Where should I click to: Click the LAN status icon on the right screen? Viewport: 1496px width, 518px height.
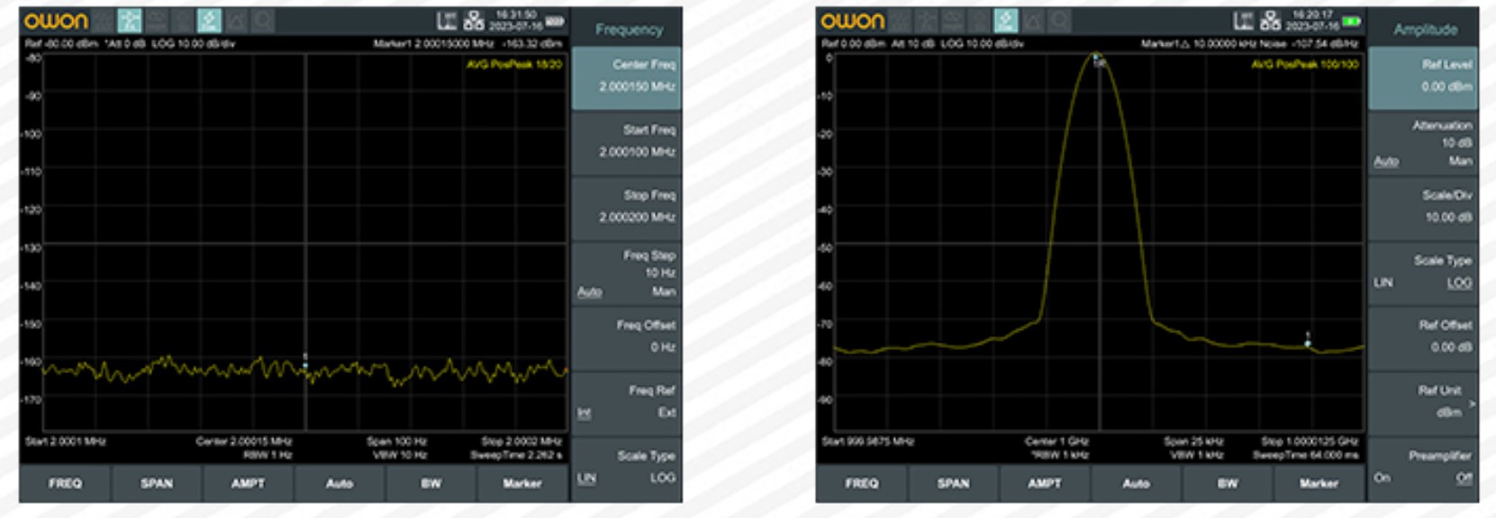1244,21
